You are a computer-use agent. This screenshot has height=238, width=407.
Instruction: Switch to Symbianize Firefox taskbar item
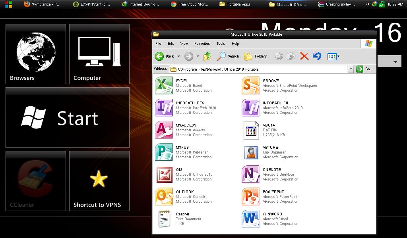tap(42, 4)
